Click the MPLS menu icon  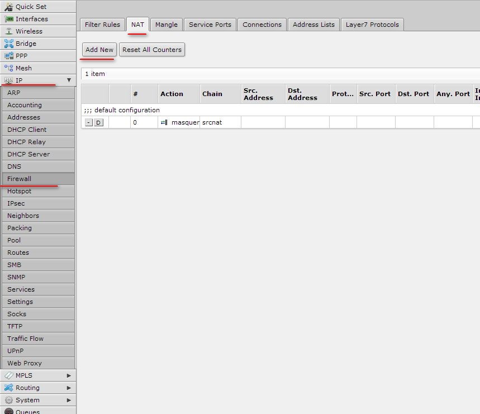pyautogui.click(x=9, y=375)
